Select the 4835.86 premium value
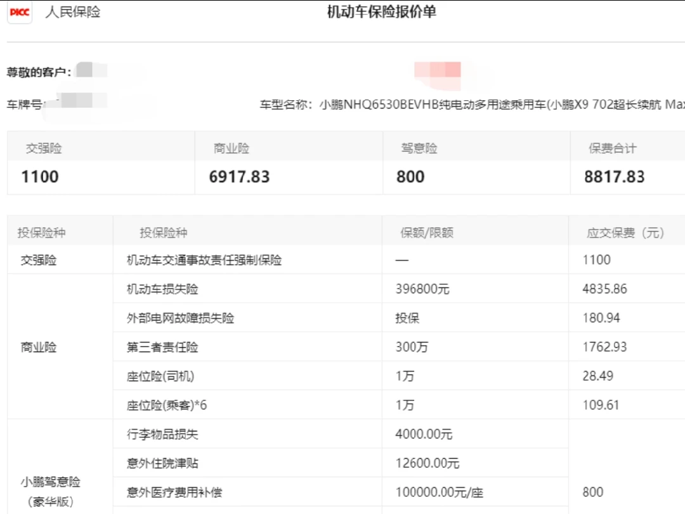 point(604,289)
